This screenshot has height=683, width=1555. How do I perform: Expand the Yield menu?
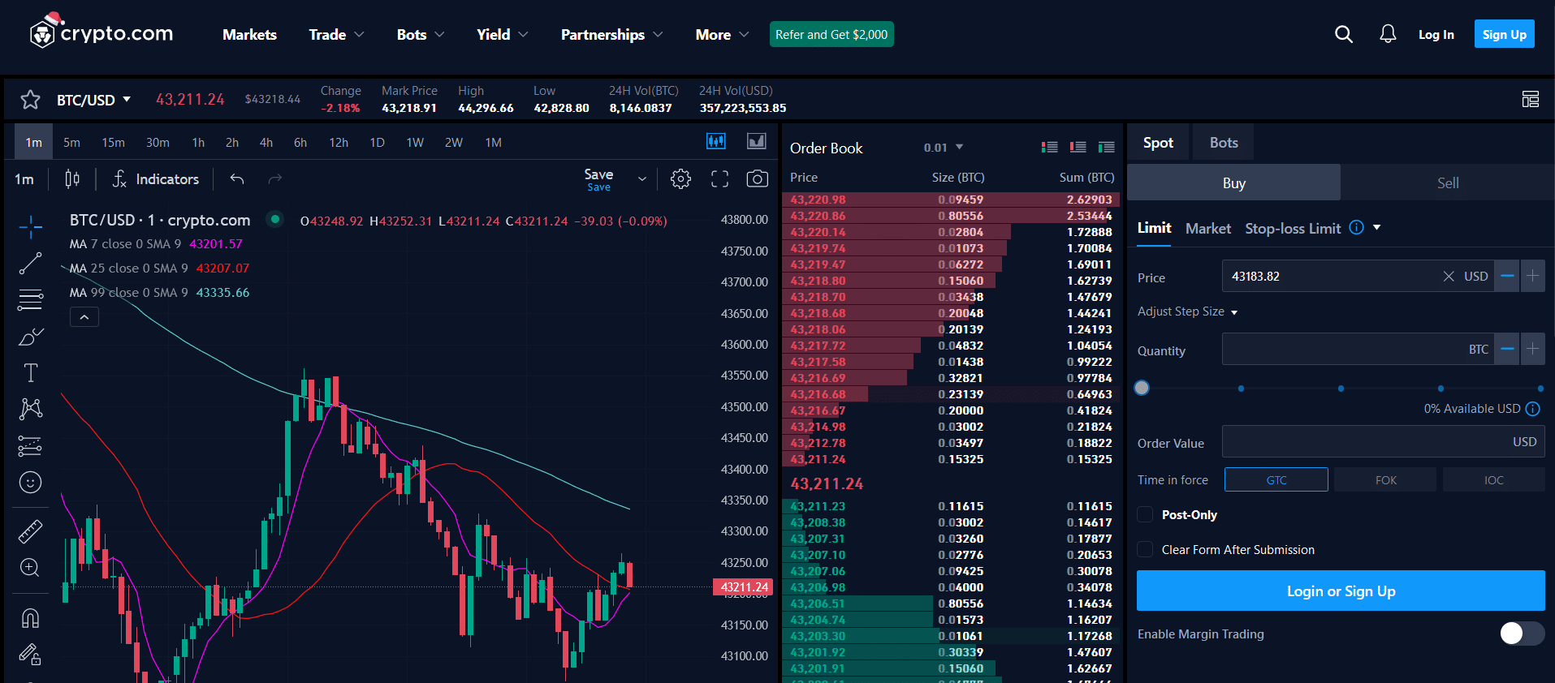(503, 34)
